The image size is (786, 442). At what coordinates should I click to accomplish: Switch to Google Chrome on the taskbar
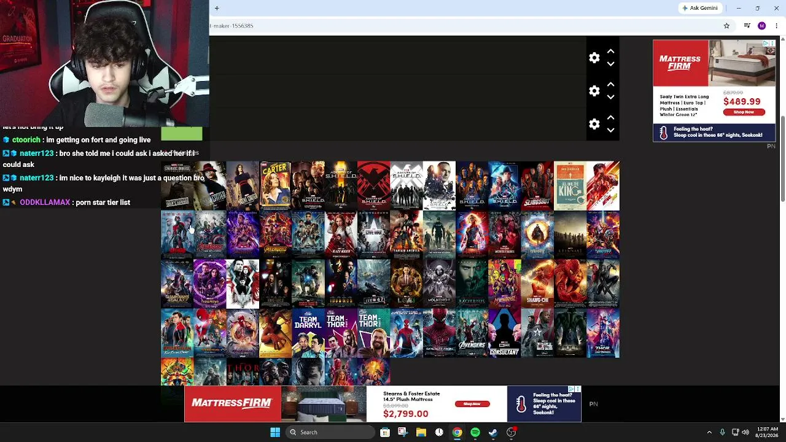coord(457,432)
